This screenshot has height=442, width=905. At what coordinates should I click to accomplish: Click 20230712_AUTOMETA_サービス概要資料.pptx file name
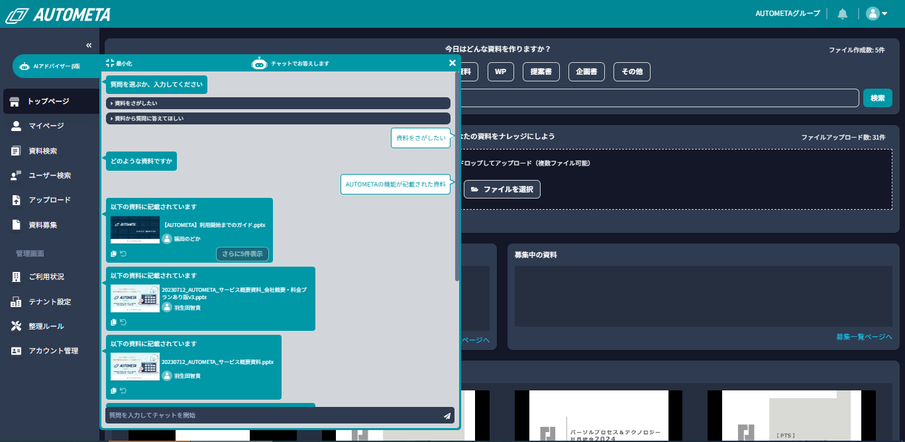[x=218, y=362]
